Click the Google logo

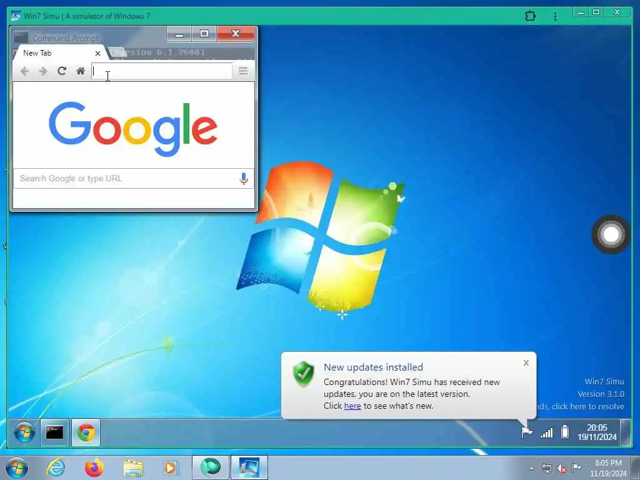[133, 128]
